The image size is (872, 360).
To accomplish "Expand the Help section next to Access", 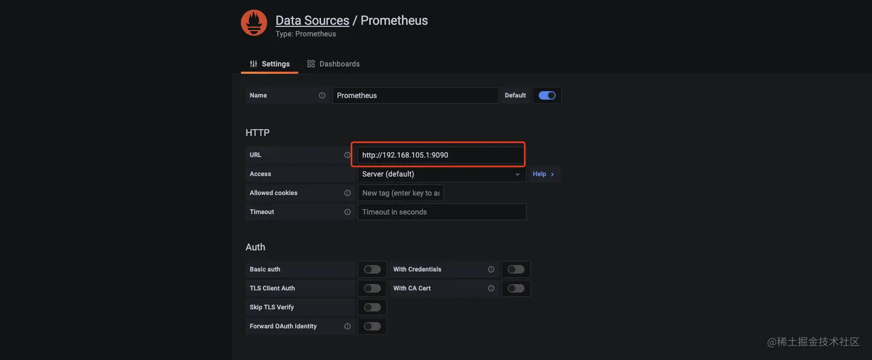I will [x=543, y=174].
